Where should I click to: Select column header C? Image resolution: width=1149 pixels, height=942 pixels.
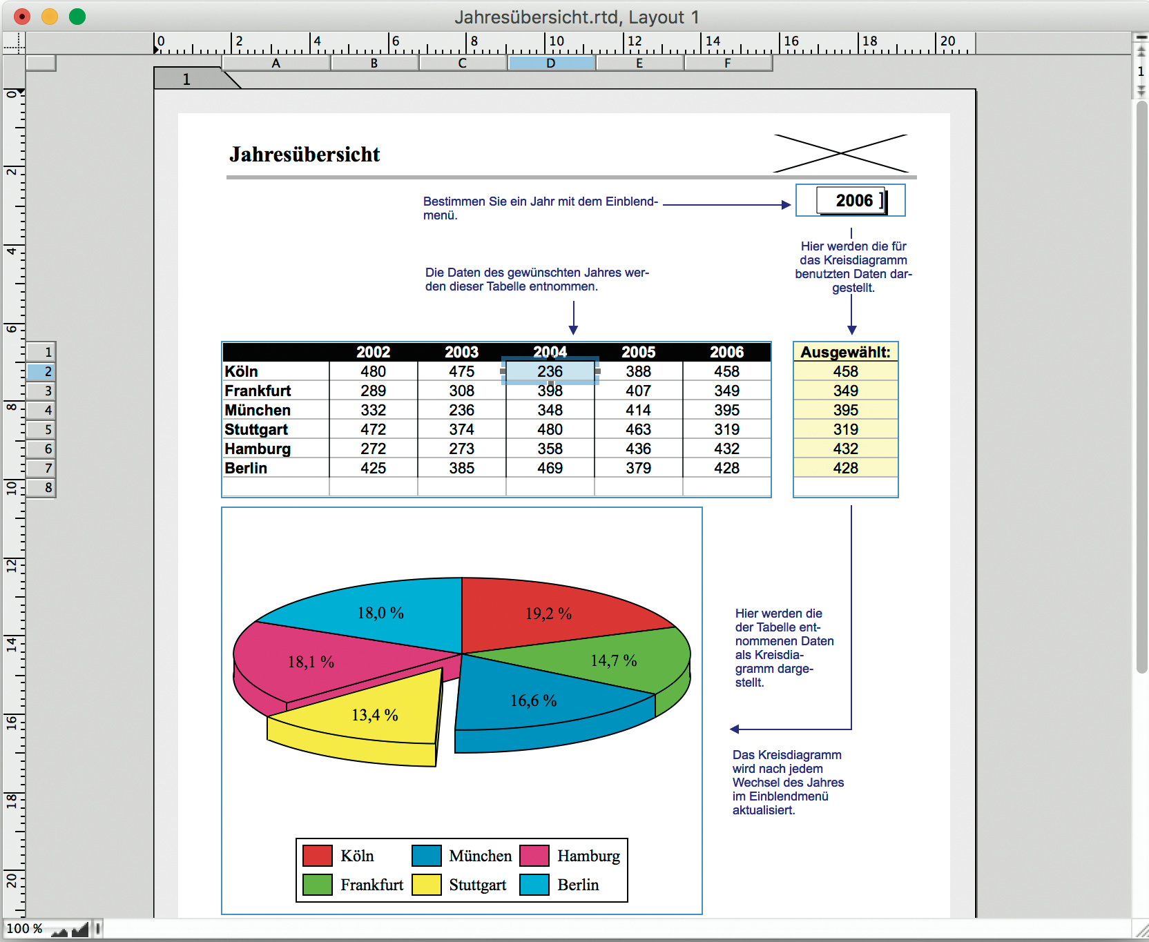pyautogui.click(x=463, y=63)
